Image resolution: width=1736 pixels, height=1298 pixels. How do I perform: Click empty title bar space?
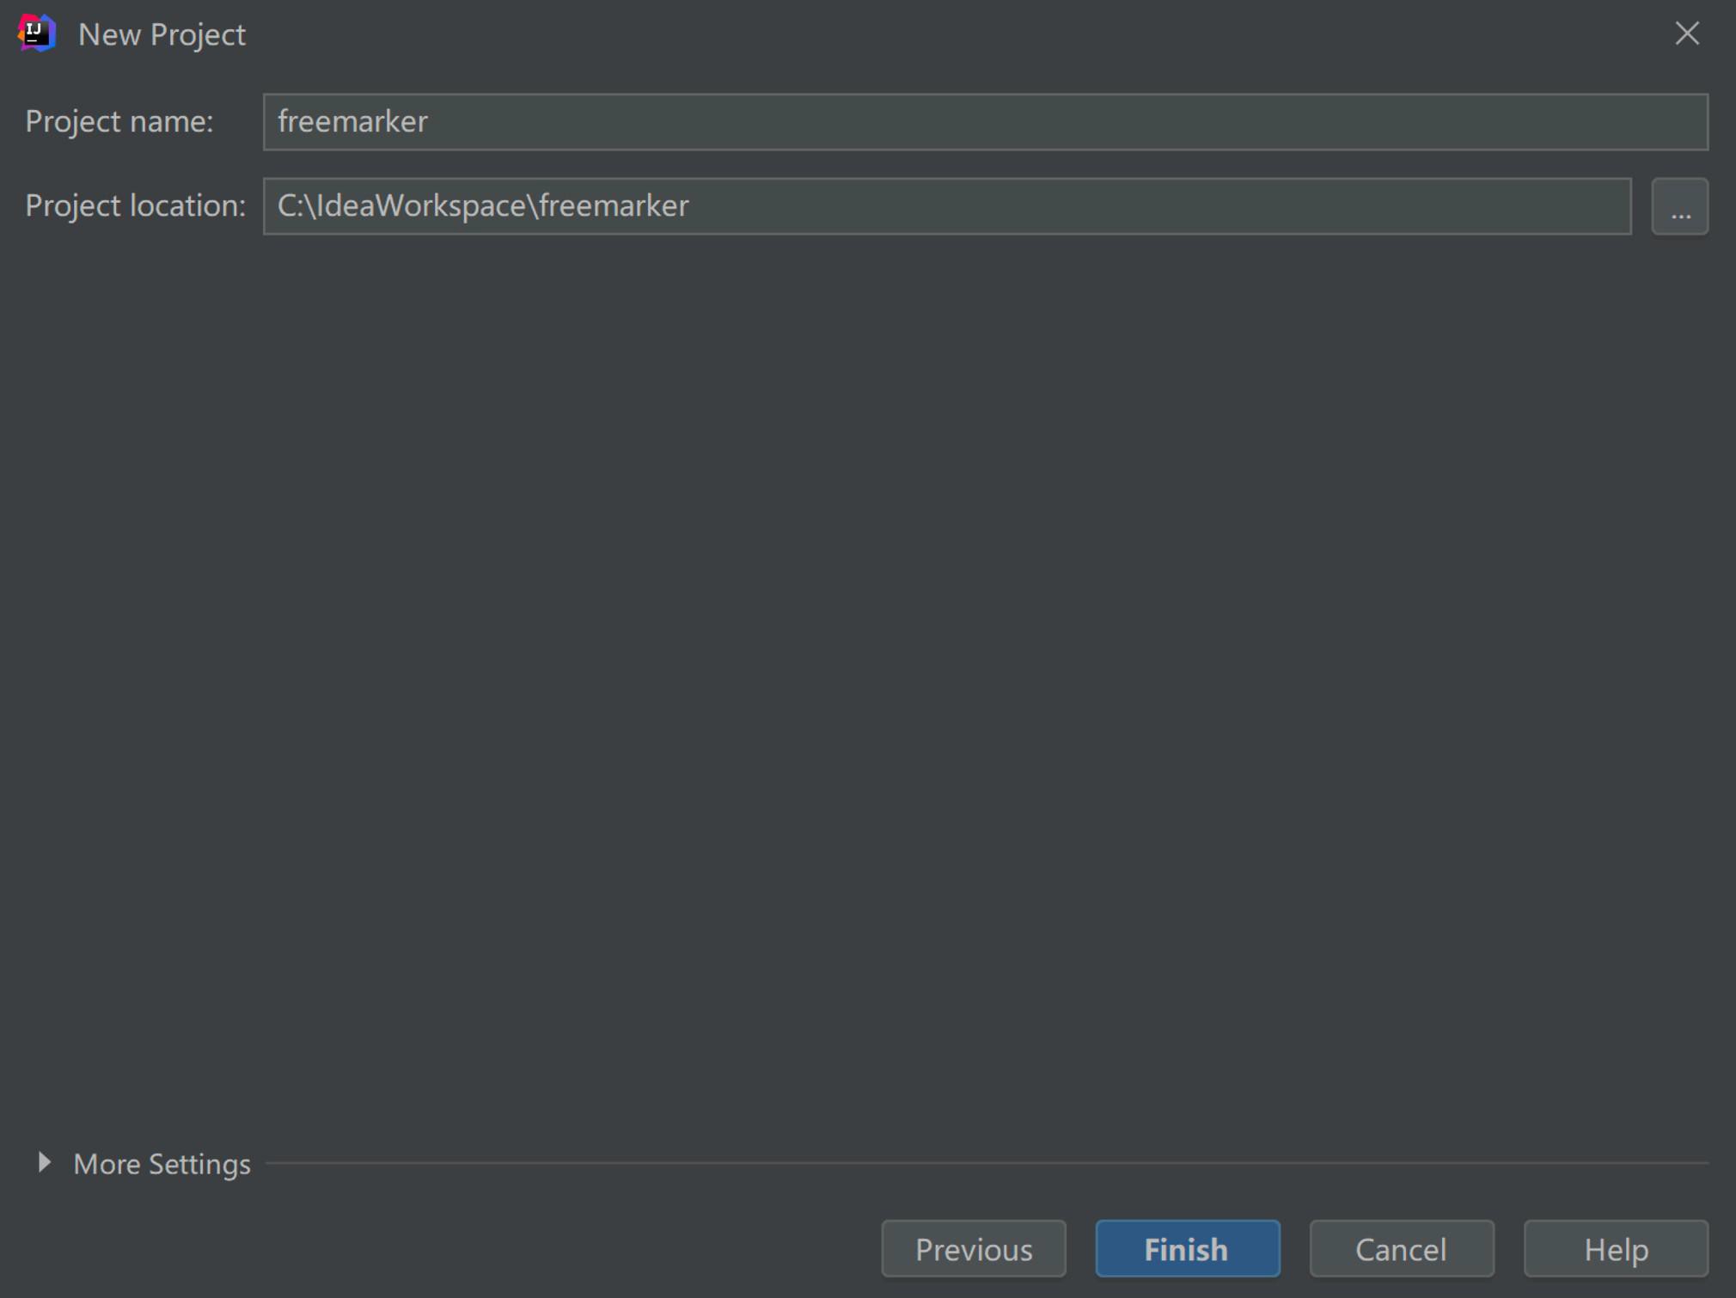pos(945,34)
